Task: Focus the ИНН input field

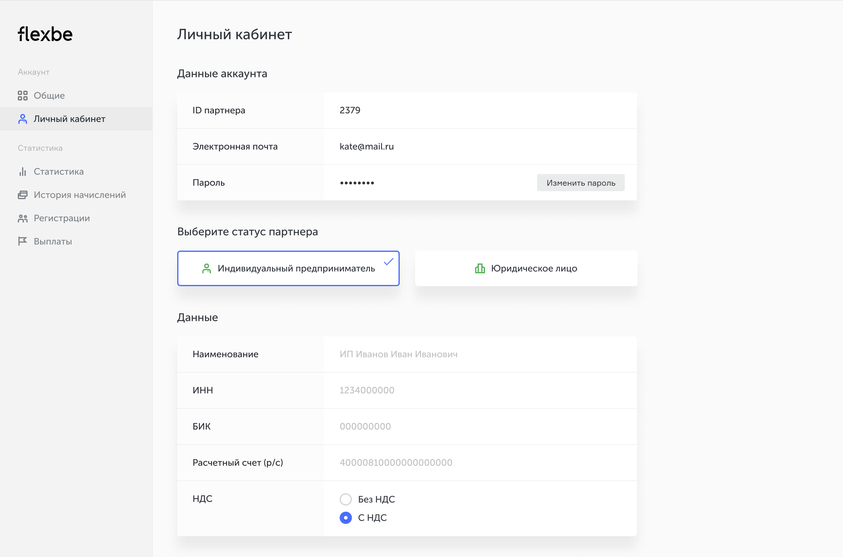Action: [480, 390]
